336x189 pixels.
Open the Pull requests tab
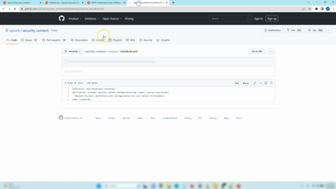(54, 40)
